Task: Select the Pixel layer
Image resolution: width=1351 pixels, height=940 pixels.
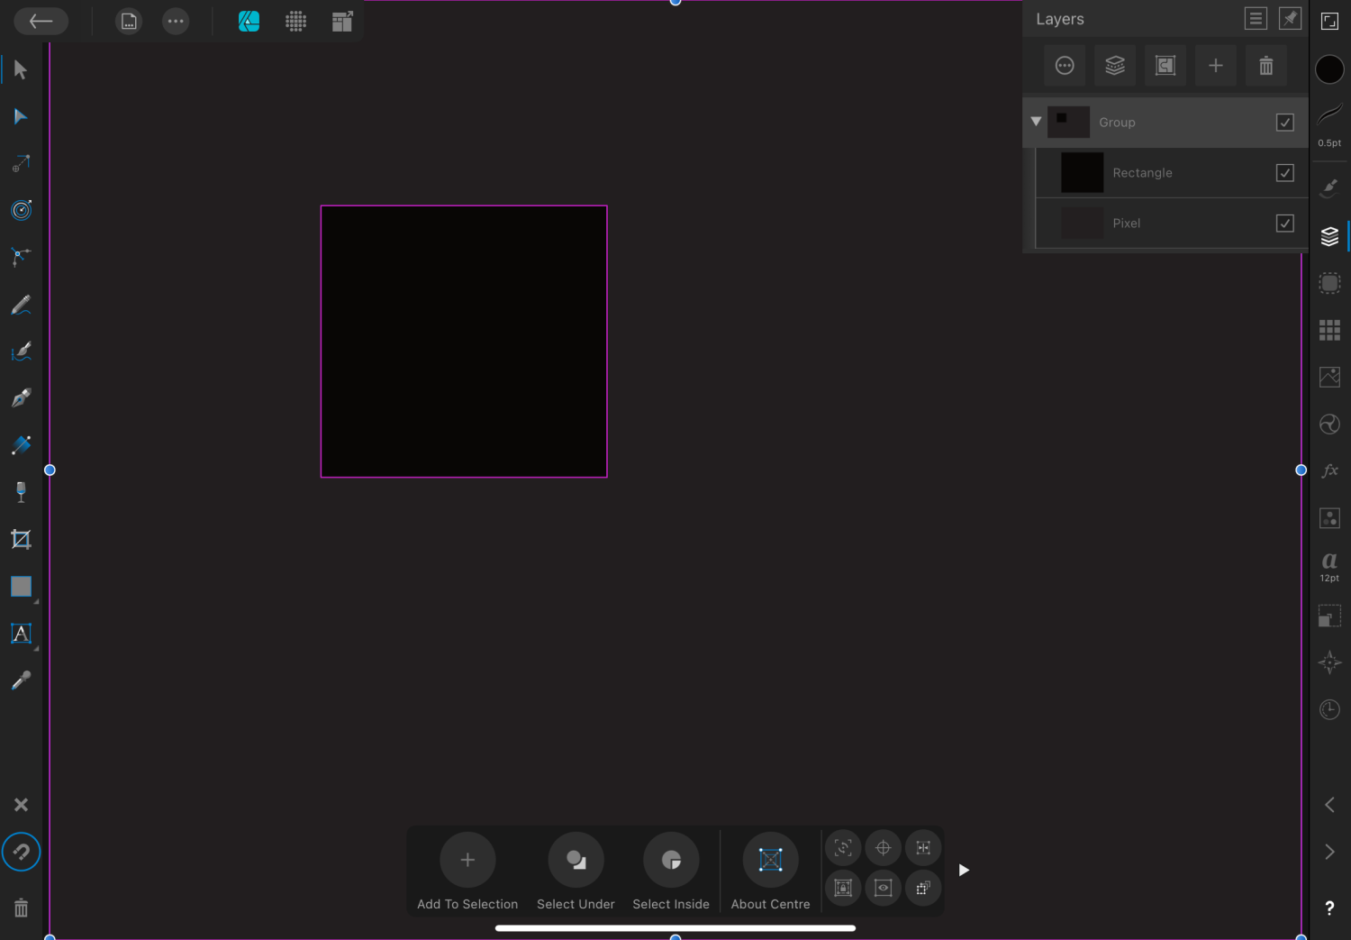Action: pyautogui.click(x=1172, y=223)
